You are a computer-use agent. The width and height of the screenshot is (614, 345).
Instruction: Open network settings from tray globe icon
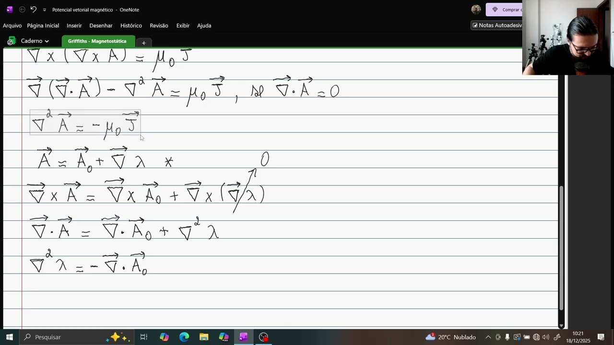(x=536, y=337)
